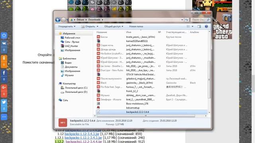The height and width of the screenshot is (143, 255).
Task: Sort by the Альбом column header
Action: tap(194, 32)
